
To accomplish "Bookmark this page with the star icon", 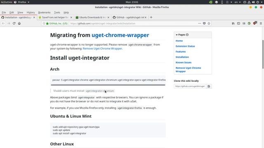I will coord(209,23).
